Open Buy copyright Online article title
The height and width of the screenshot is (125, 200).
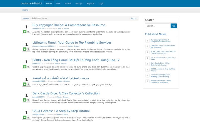click(x=69, y=25)
